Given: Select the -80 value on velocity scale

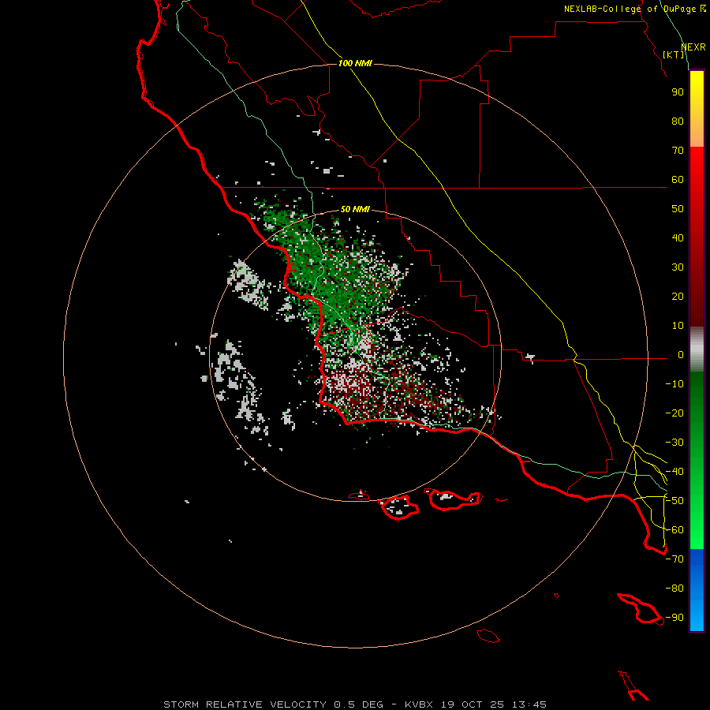Looking at the screenshot, I should [674, 589].
